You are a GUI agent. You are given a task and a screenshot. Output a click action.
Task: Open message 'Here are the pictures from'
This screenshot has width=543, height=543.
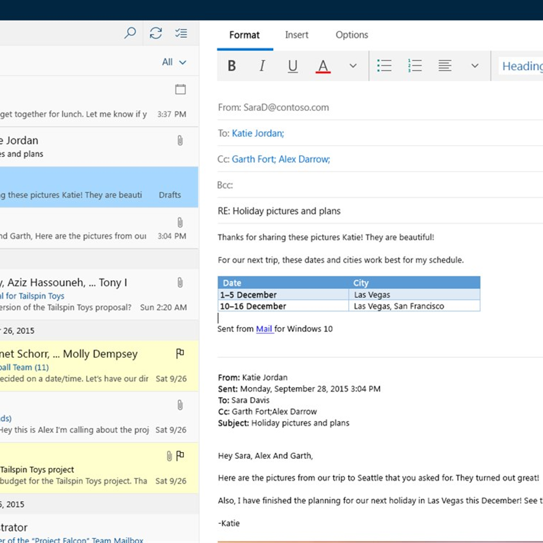98,228
